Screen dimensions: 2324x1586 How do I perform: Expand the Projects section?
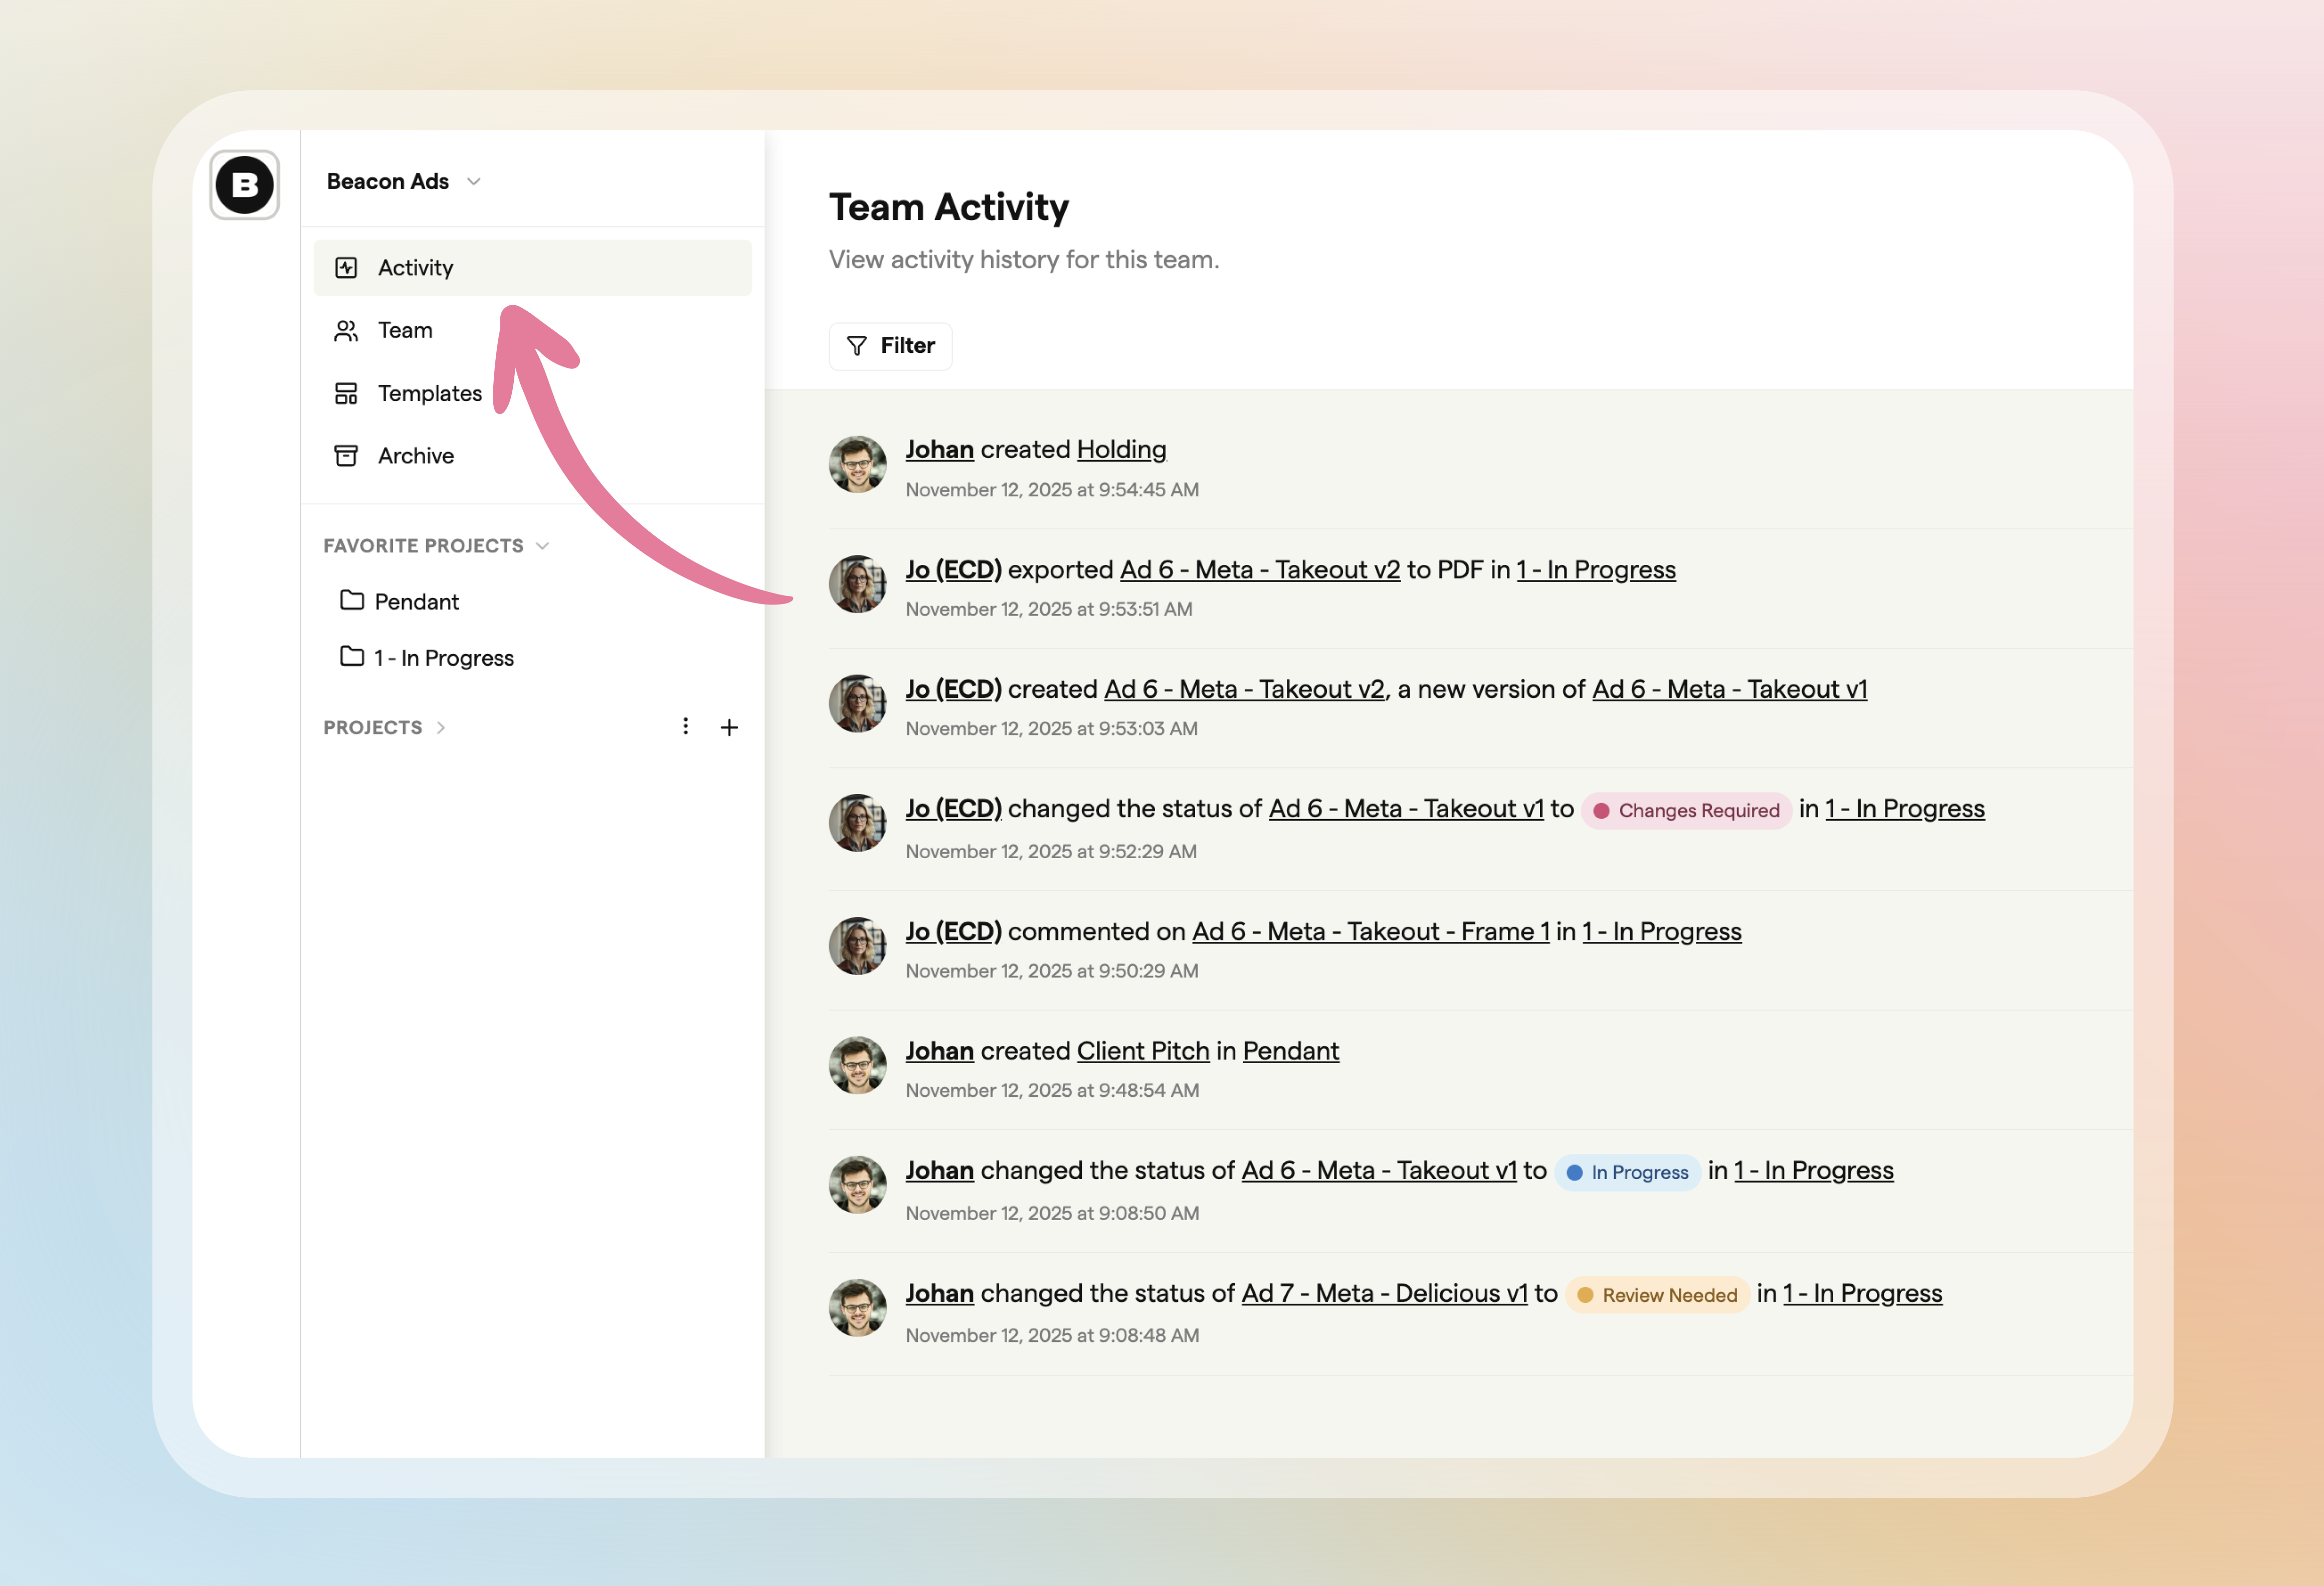pos(384,727)
